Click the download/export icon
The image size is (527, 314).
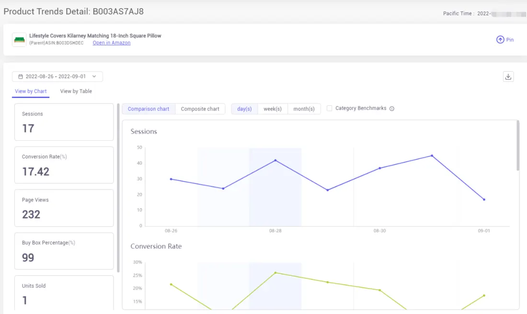point(508,76)
